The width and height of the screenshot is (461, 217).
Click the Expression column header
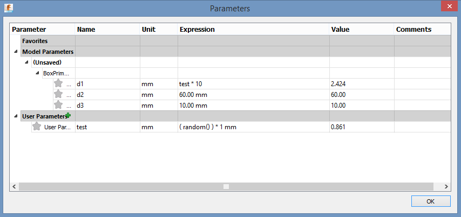[253, 29]
